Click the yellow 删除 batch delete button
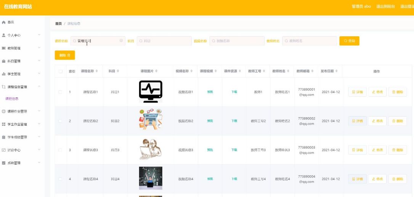This screenshot has width=414, height=197. click(65, 55)
